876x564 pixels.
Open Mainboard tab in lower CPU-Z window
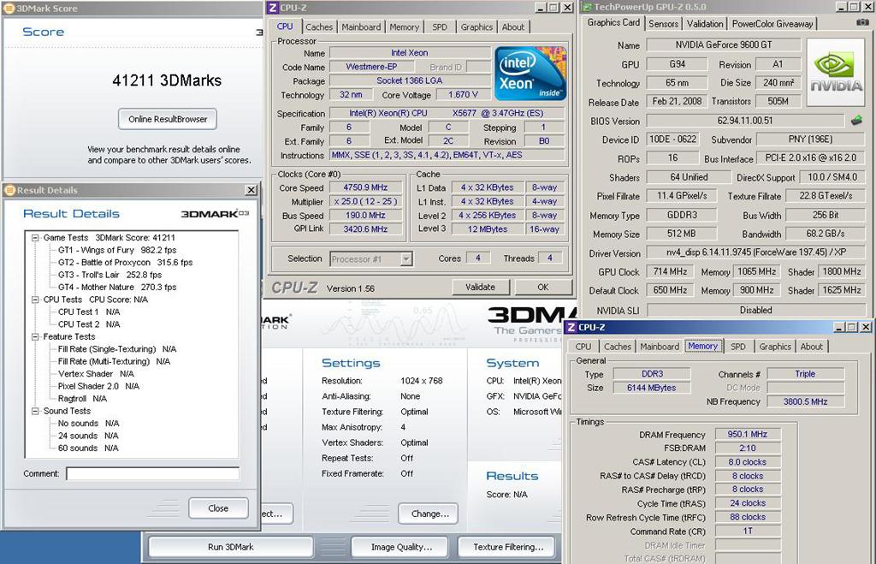point(660,347)
